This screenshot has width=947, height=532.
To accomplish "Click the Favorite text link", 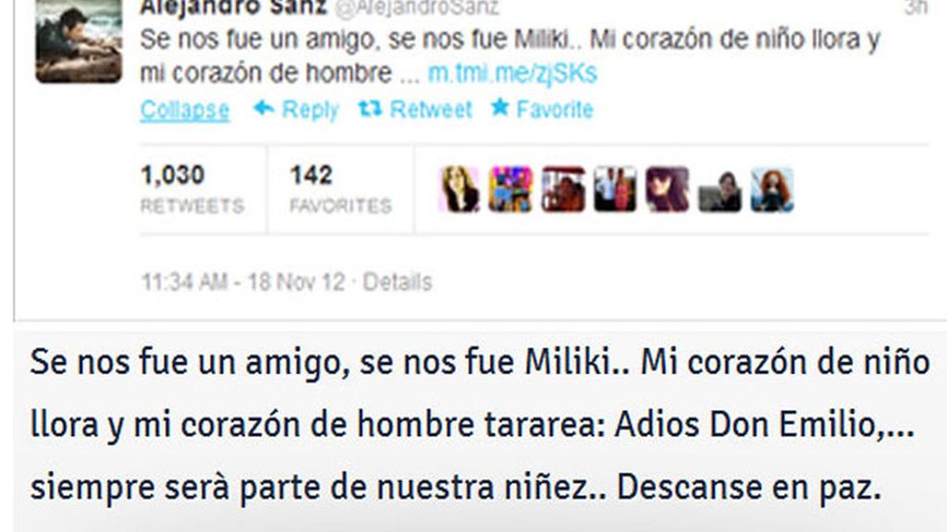I will coord(555,109).
